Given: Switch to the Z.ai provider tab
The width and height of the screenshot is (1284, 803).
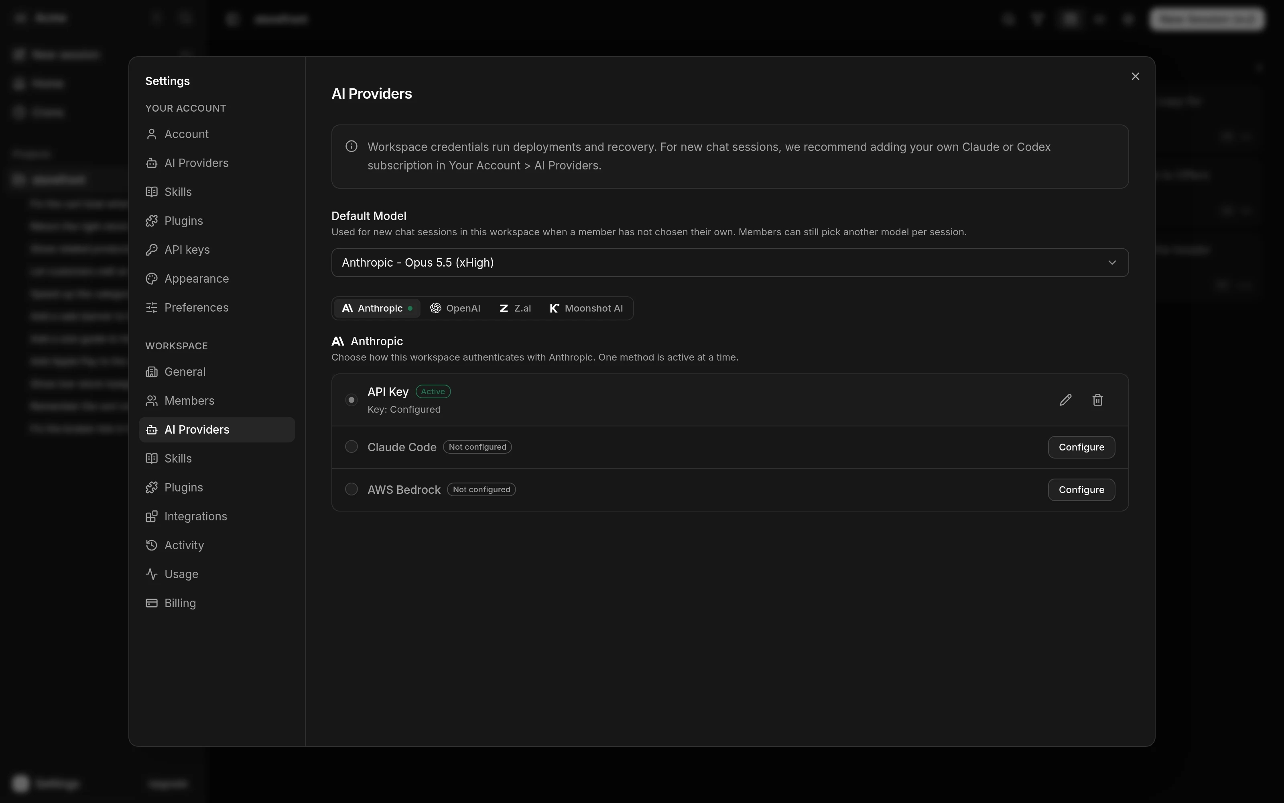Looking at the screenshot, I should tap(515, 309).
